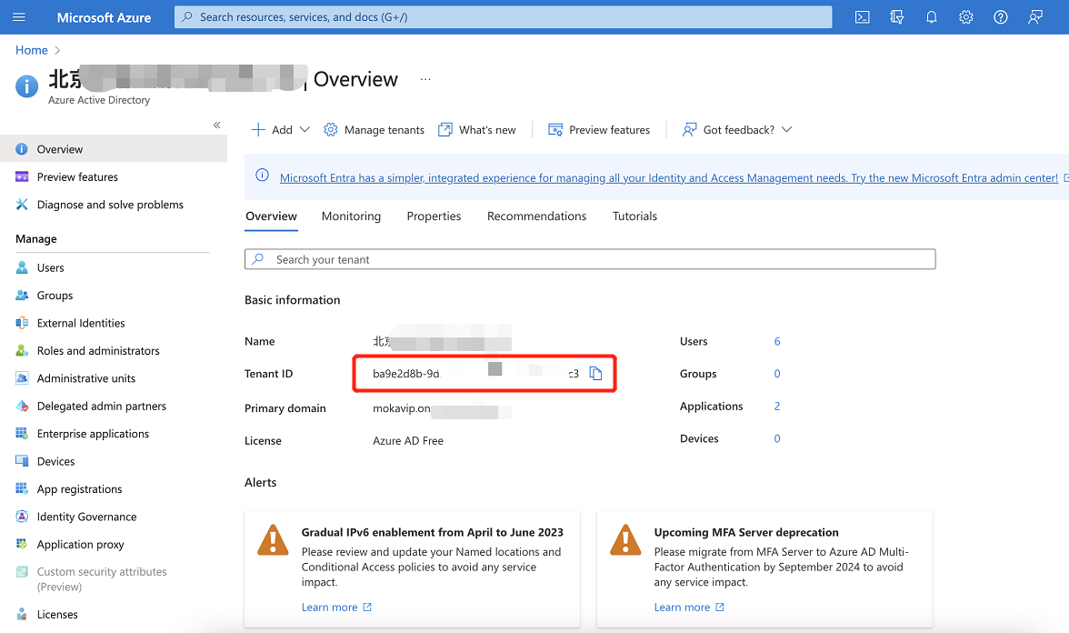Open the Users count 6 link
The image size is (1069, 633).
pyautogui.click(x=777, y=341)
